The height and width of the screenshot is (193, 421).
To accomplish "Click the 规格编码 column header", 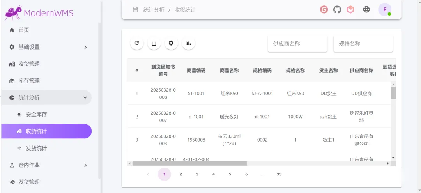I will [262, 70].
